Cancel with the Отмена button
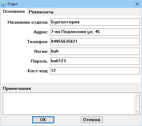The image size is (142, 126). click(x=92, y=120)
